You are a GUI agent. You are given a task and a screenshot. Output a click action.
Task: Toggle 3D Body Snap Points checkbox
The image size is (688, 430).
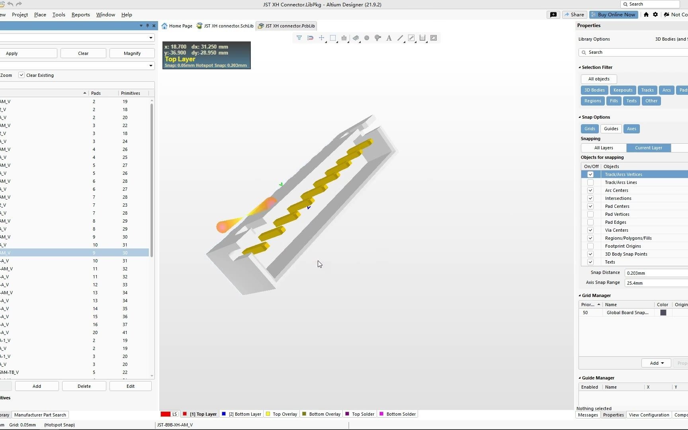pyautogui.click(x=590, y=254)
